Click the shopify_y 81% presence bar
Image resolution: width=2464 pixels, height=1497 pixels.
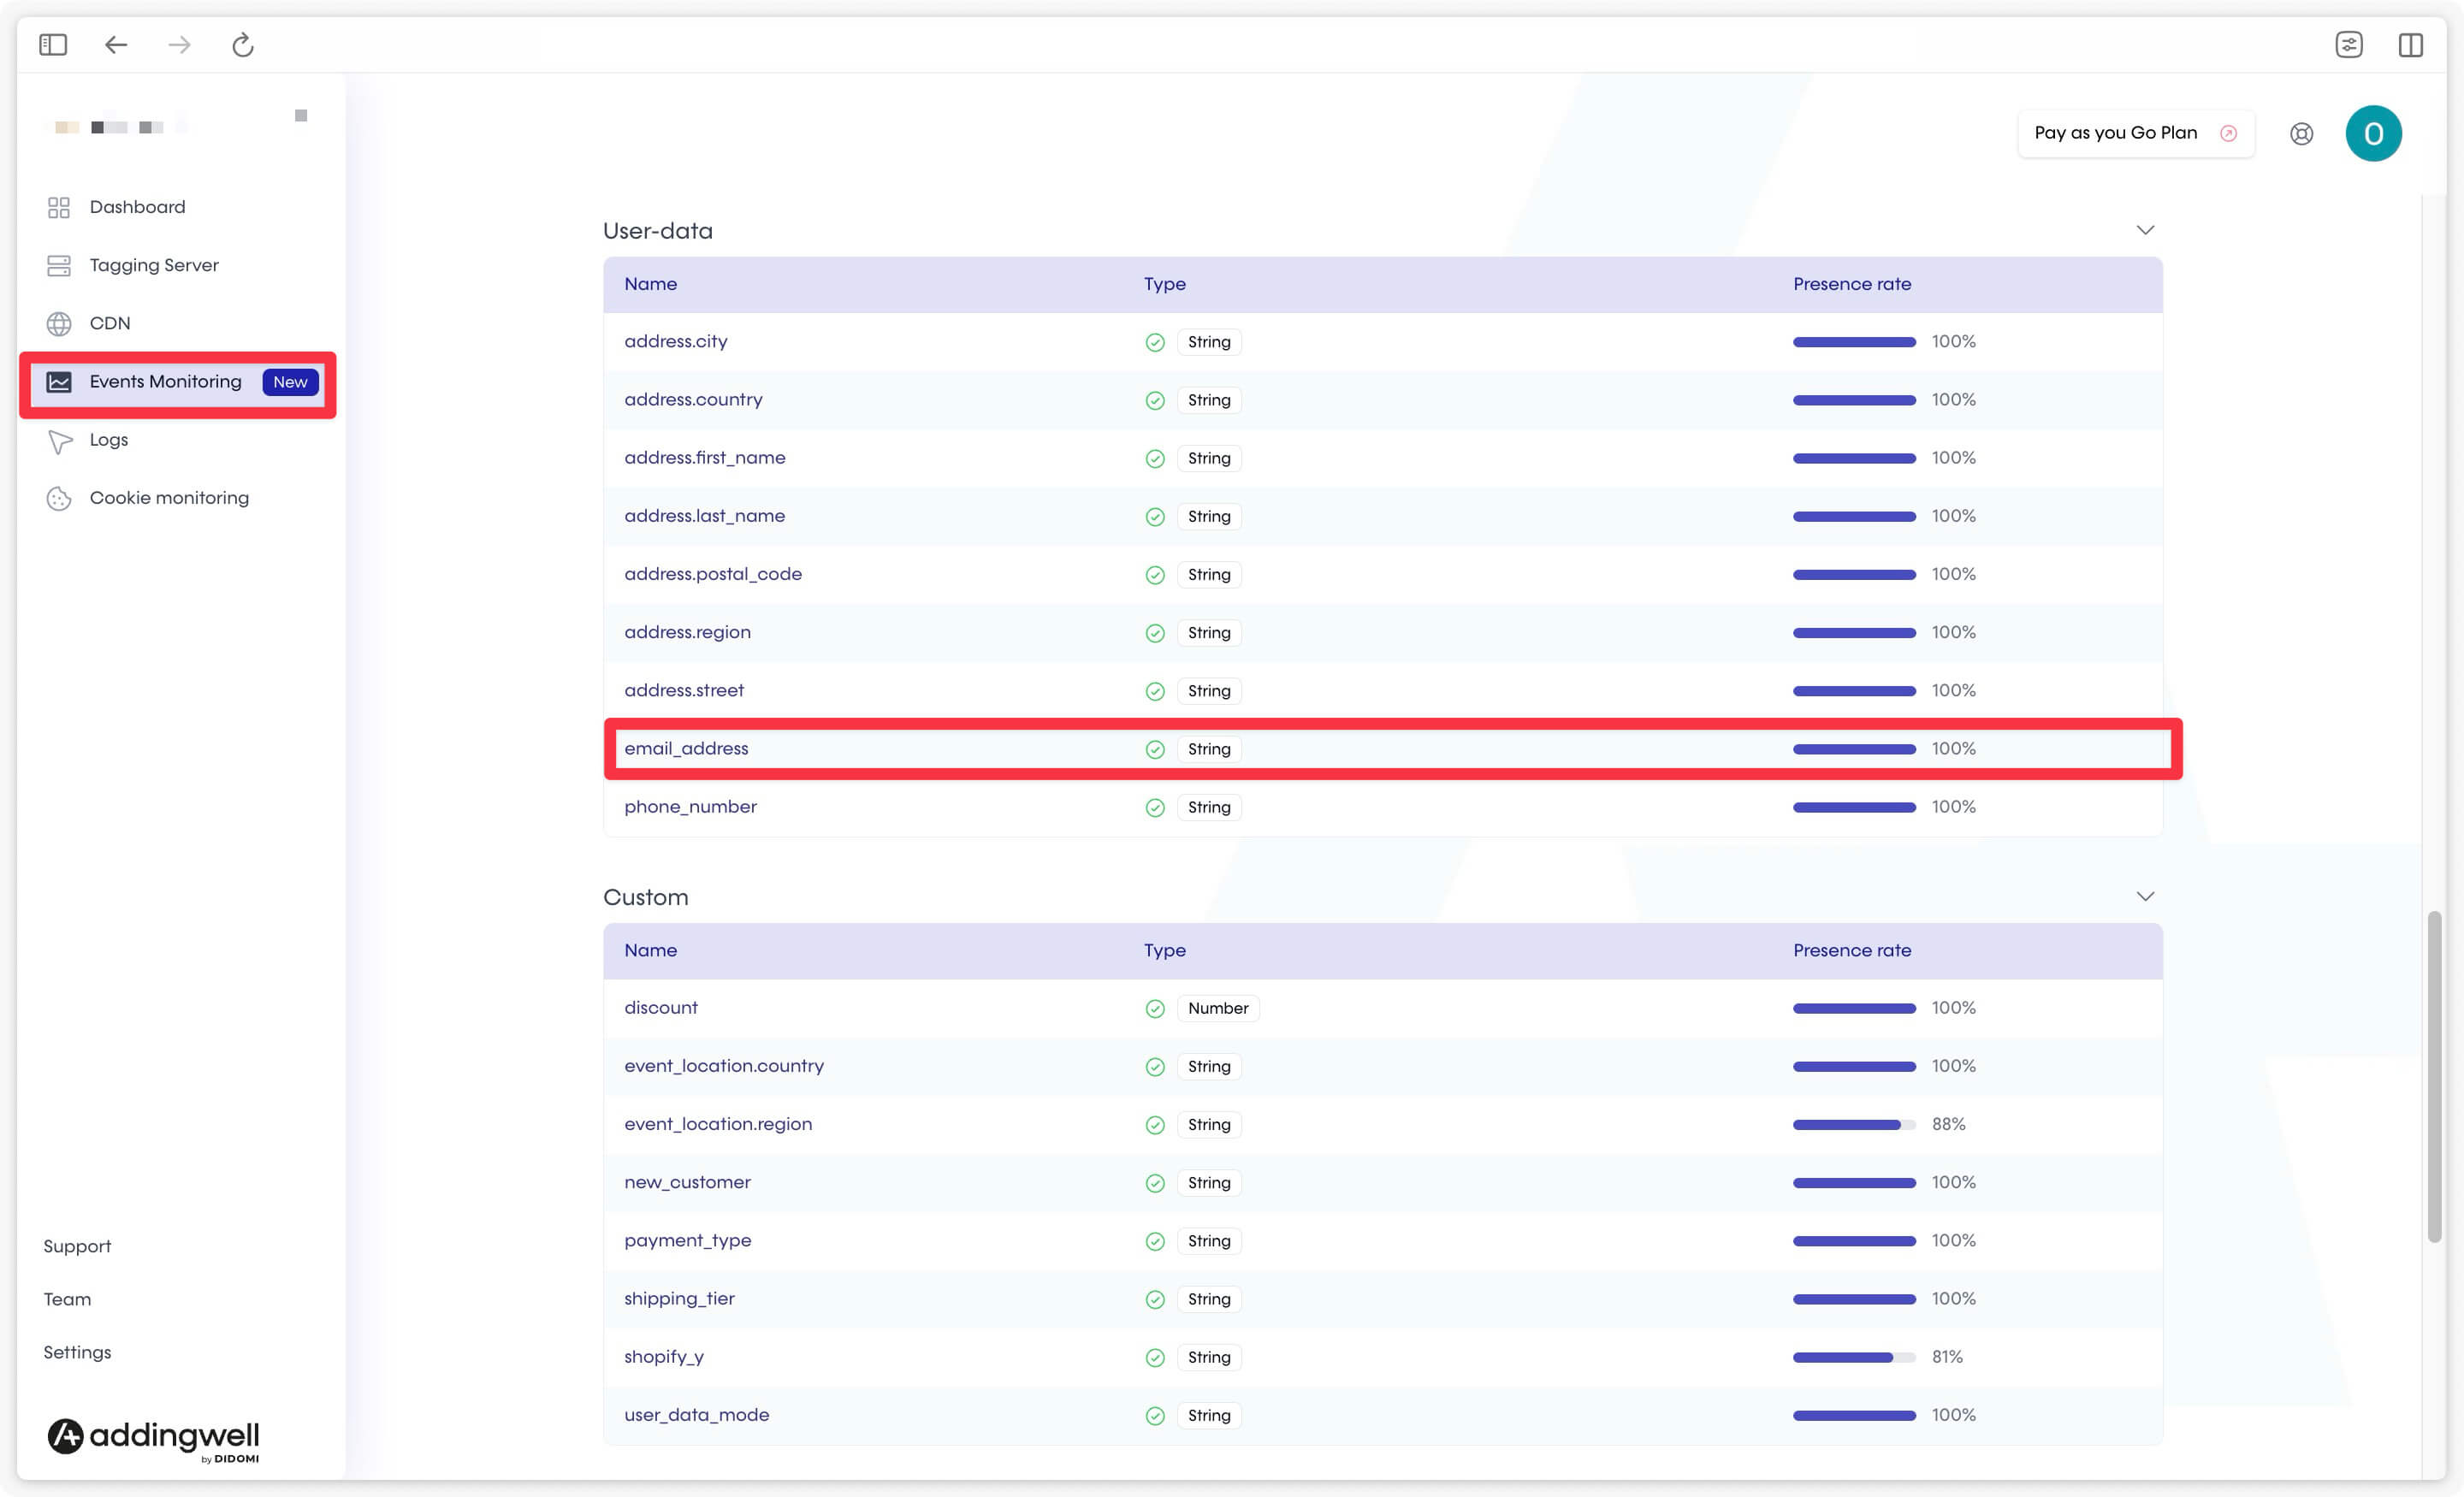pyautogui.click(x=1854, y=1357)
